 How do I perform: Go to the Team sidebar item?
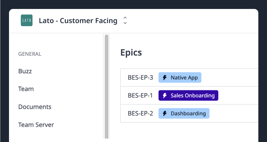[x=26, y=89]
